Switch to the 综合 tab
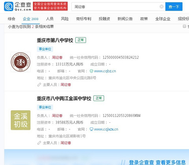Viewport: 189px width, 165px height. click(x=11, y=19)
